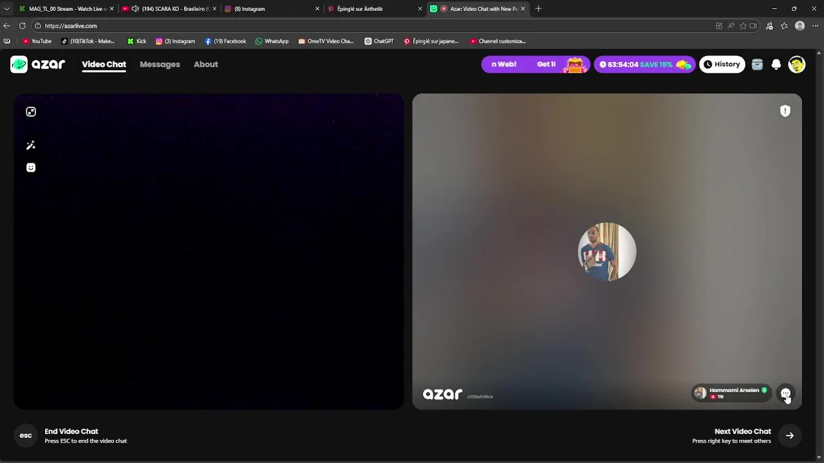Open the chat bubble icon on partner video

point(786,393)
